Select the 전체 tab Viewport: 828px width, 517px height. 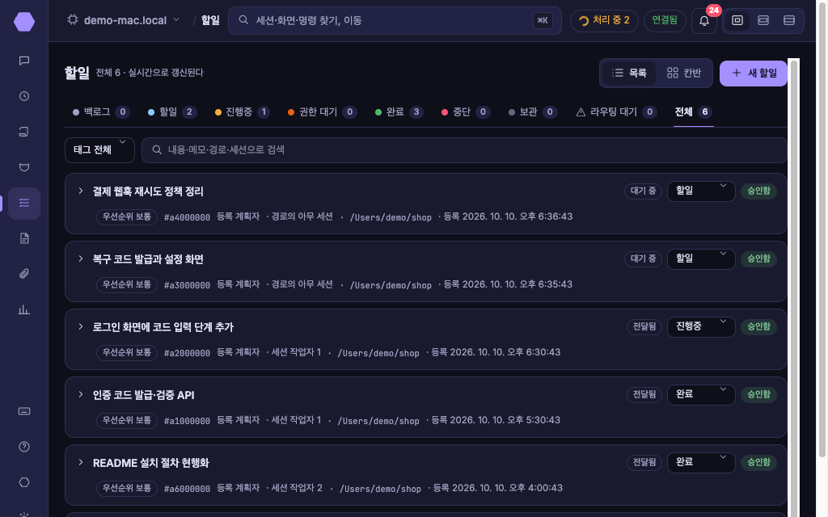(x=693, y=111)
